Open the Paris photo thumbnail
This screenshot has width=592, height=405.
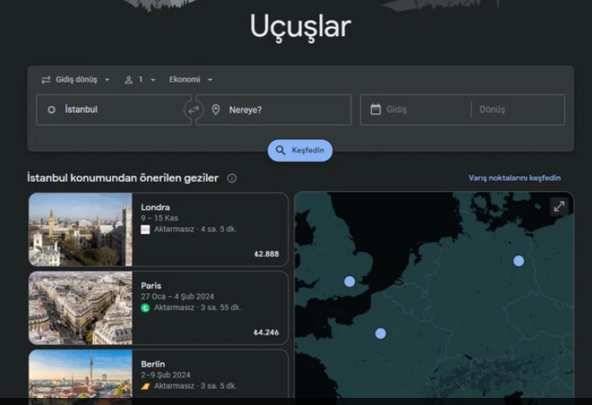pyautogui.click(x=81, y=308)
